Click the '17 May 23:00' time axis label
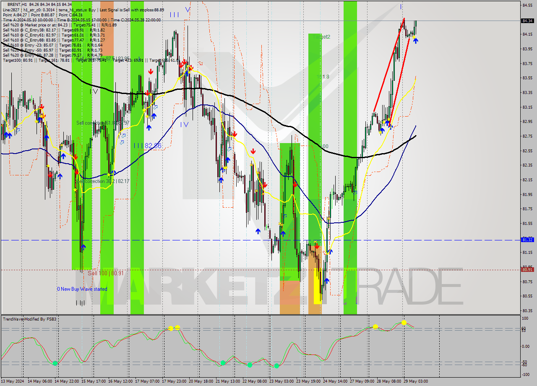 pos(174,381)
